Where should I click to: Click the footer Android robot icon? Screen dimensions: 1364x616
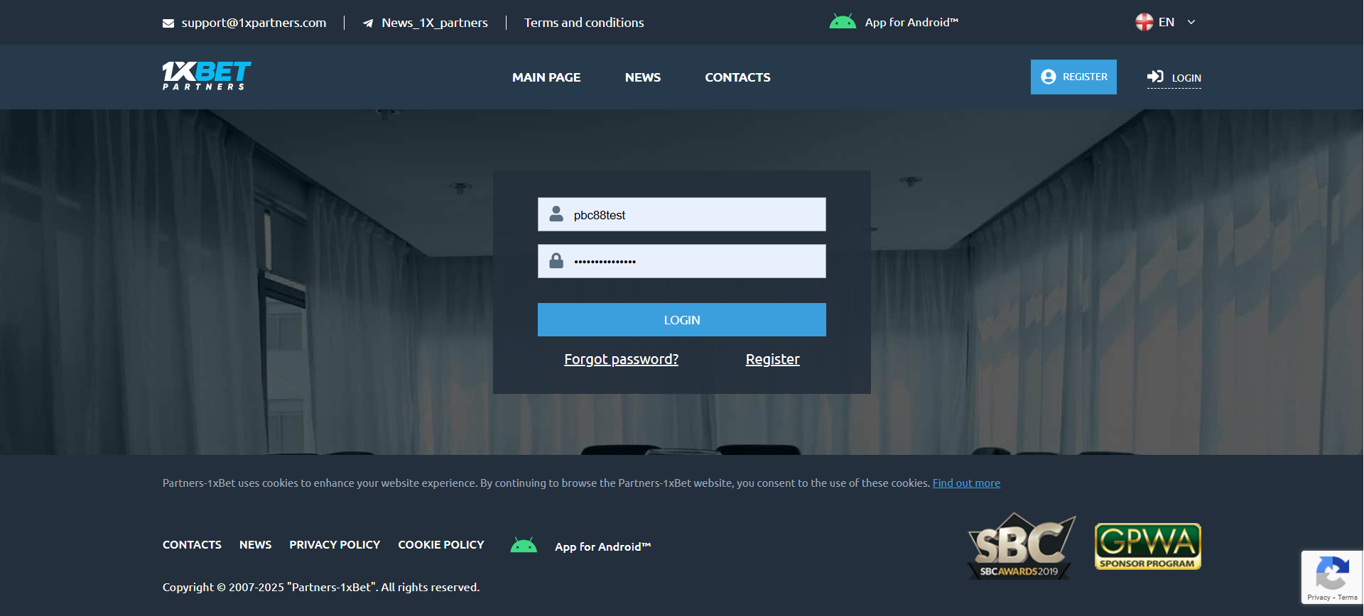[524, 546]
